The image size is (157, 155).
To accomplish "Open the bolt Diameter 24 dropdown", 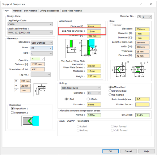I will tap(94, 93).
